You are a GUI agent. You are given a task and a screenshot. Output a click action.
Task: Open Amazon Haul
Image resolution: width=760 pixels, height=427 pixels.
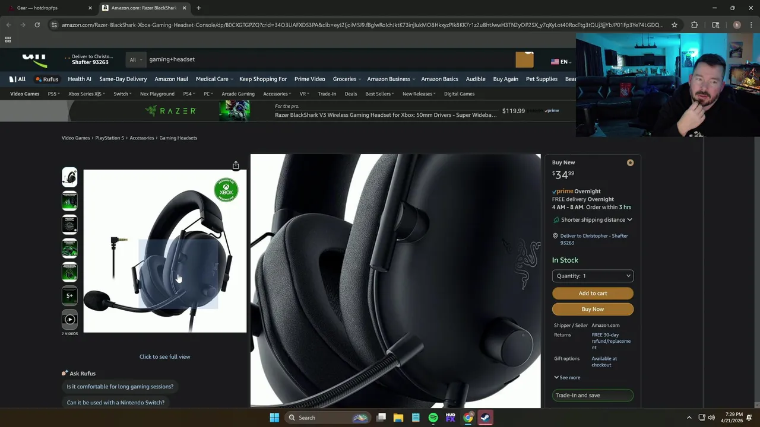[171, 79]
